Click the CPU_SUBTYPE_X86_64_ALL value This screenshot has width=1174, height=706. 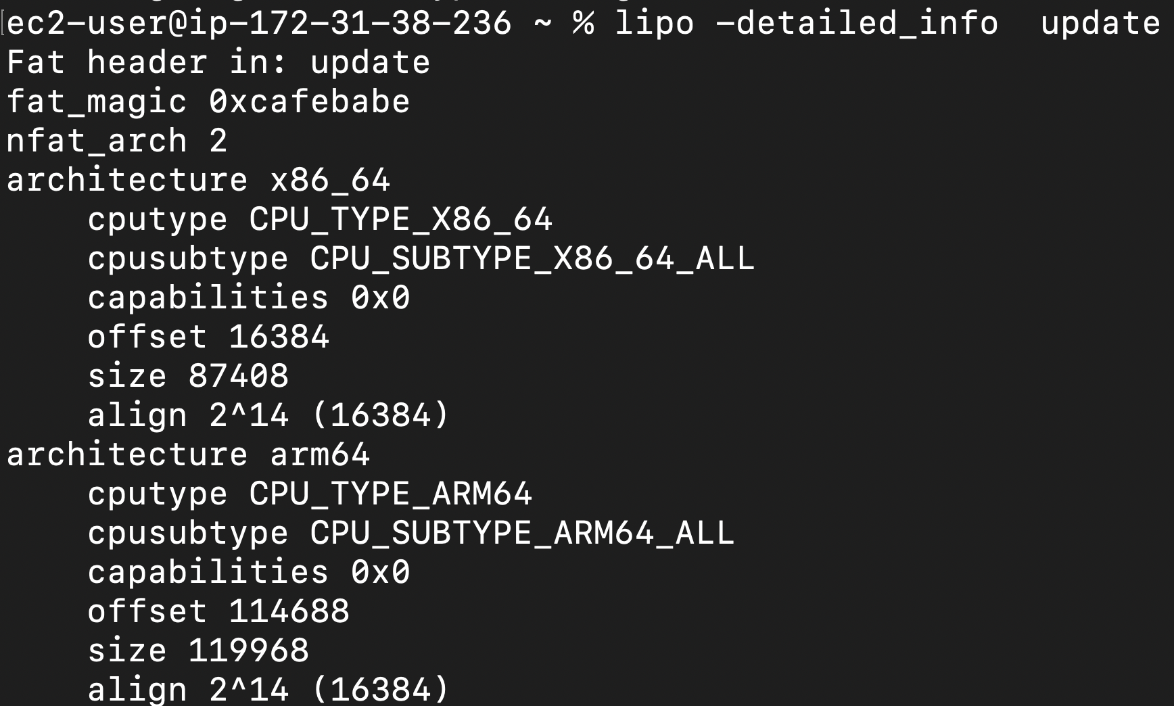click(x=532, y=259)
